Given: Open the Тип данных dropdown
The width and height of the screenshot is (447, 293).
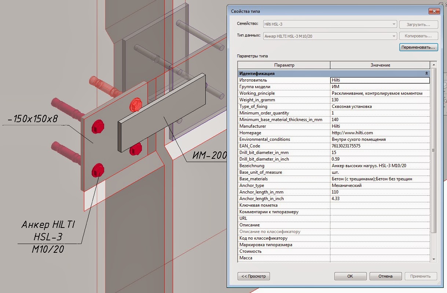Looking at the screenshot, I should click(x=330, y=36).
